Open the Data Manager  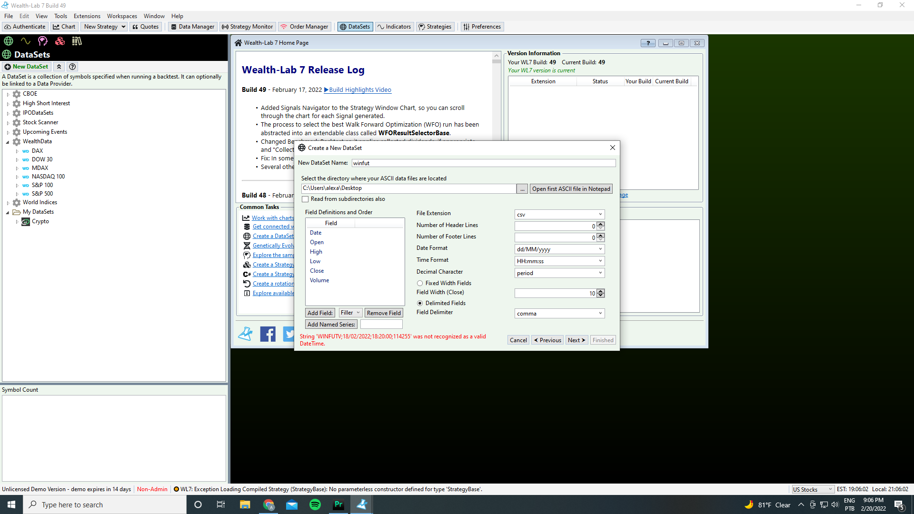(193, 27)
